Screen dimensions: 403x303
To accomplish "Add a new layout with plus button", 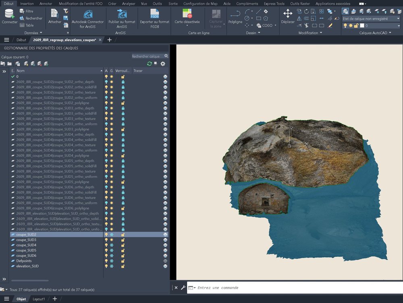I will click(55, 299).
